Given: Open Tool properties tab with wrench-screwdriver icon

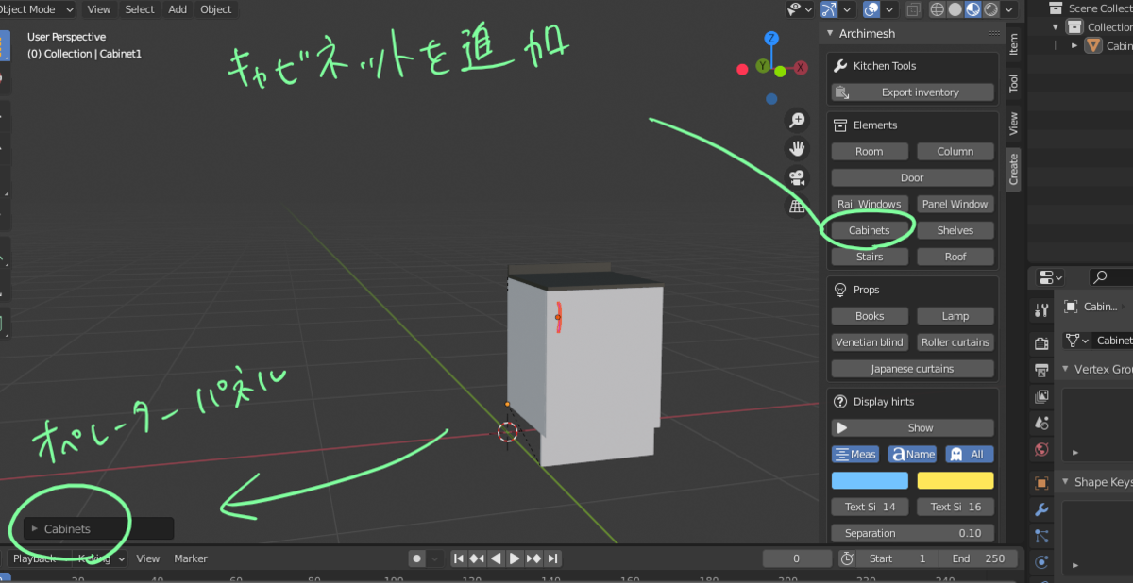Looking at the screenshot, I should [x=1041, y=310].
